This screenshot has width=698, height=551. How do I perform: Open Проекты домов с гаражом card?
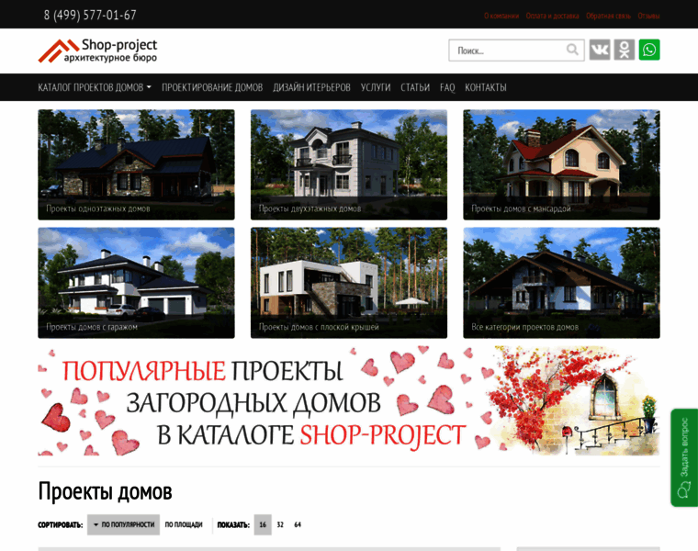click(136, 283)
